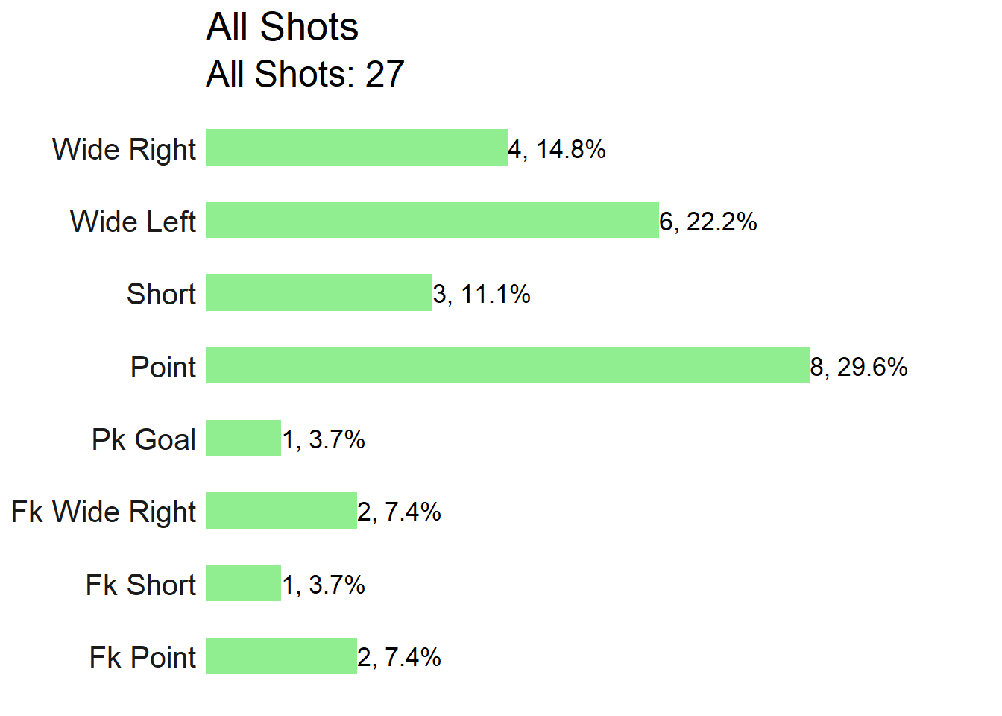The image size is (1002, 716).
Task: Click the Fk Point green bar
Action: point(281,656)
